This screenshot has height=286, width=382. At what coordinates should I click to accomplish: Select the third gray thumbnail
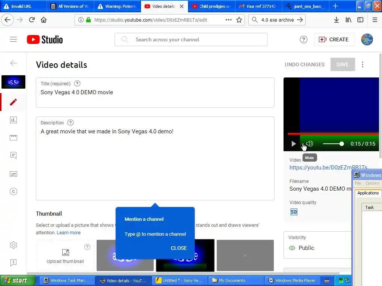point(245,255)
